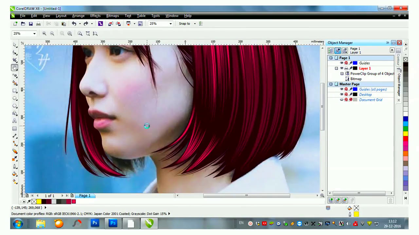The width and height of the screenshot is (419, 235).
Task: Select the Table tool in toolbox
Action: pyautogui.click(x=15, y=128)
